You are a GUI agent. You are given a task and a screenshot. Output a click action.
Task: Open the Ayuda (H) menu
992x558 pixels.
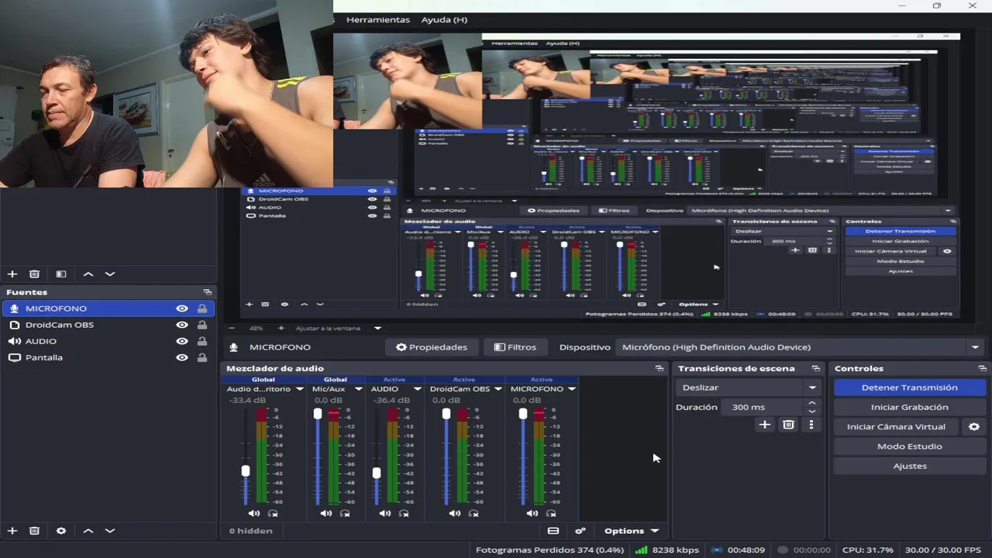(444, 19)
